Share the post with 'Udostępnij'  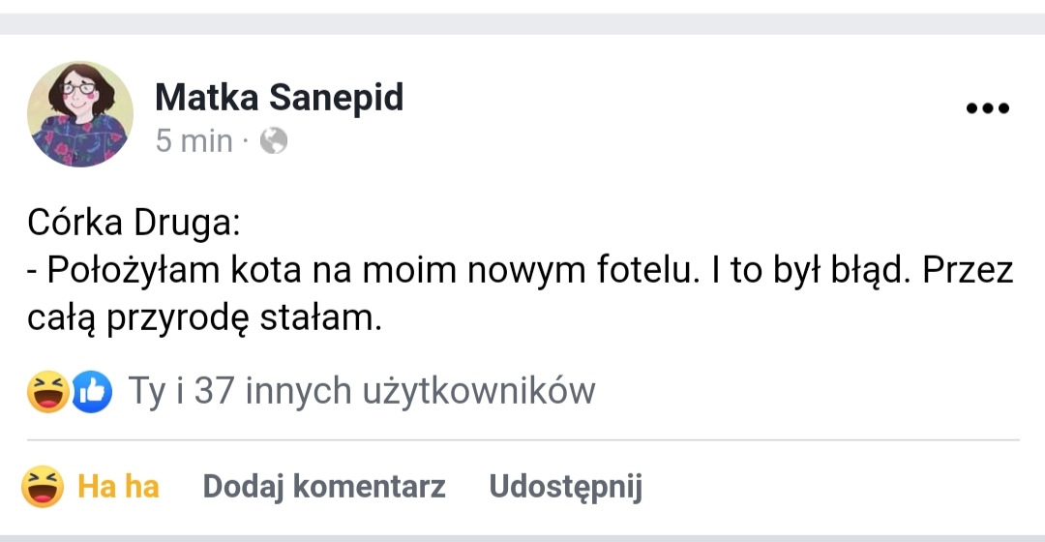point(565,486)
